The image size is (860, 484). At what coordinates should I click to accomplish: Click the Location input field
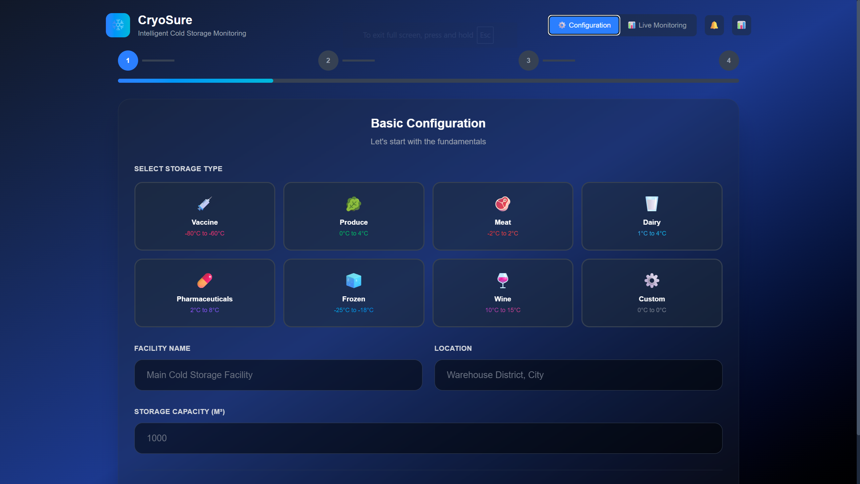click(578, 375)
